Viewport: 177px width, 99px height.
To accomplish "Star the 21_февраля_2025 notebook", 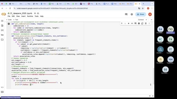I will pyautogui.click(x=35, y=13).
